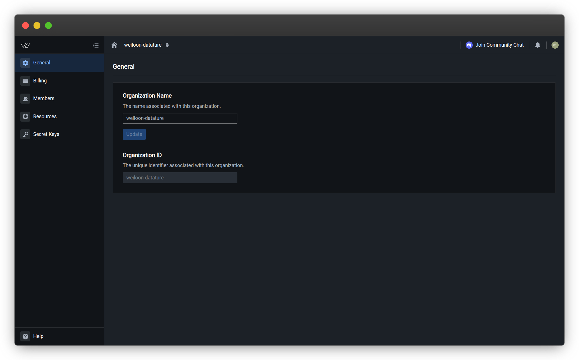Image resolution: width=579 pixels, height=360 pixels.
Task: Click the Datature logo icon
Action: [25, 45]
